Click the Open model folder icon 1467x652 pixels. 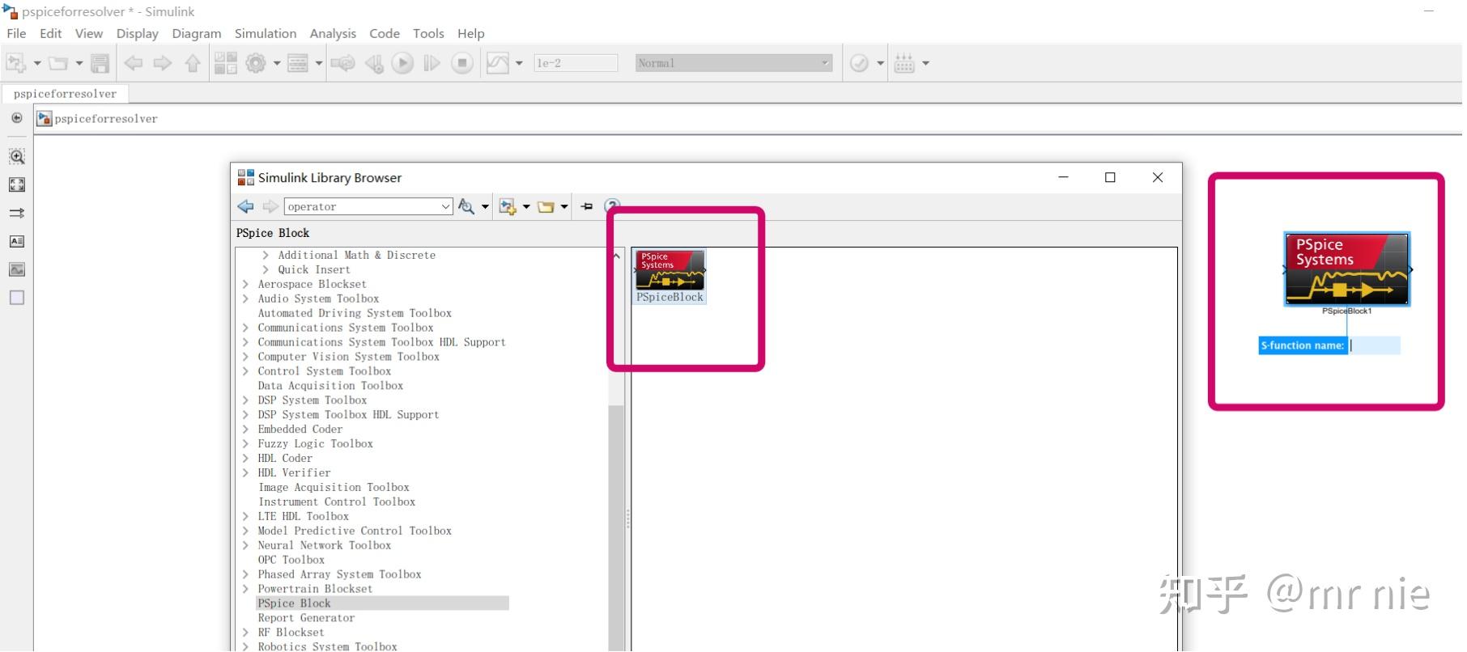point(58,63)
